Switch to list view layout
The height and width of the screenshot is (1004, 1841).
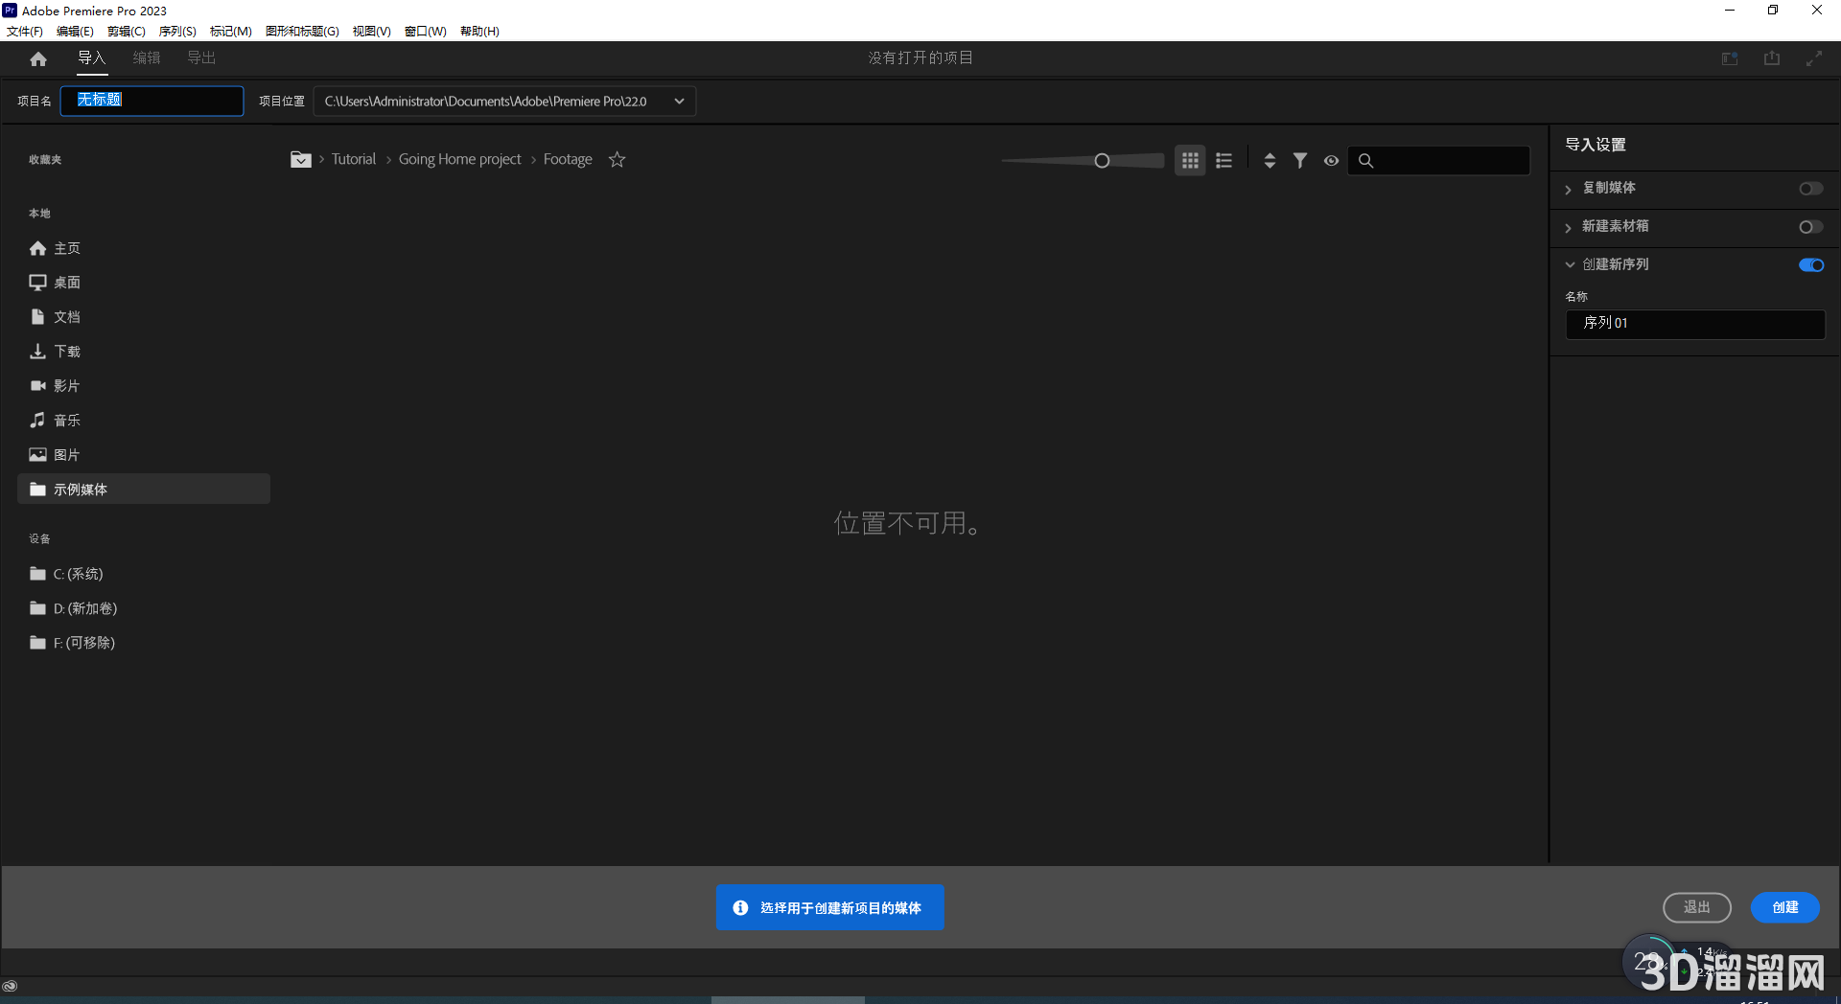[x=1223, y=160]
